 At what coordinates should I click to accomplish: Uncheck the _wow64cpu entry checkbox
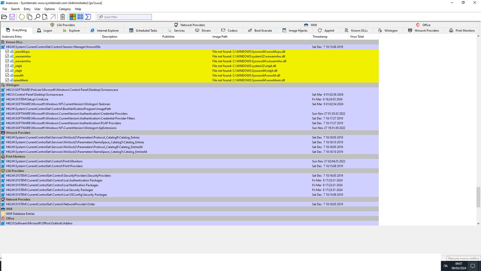click(x=7, y=52)
